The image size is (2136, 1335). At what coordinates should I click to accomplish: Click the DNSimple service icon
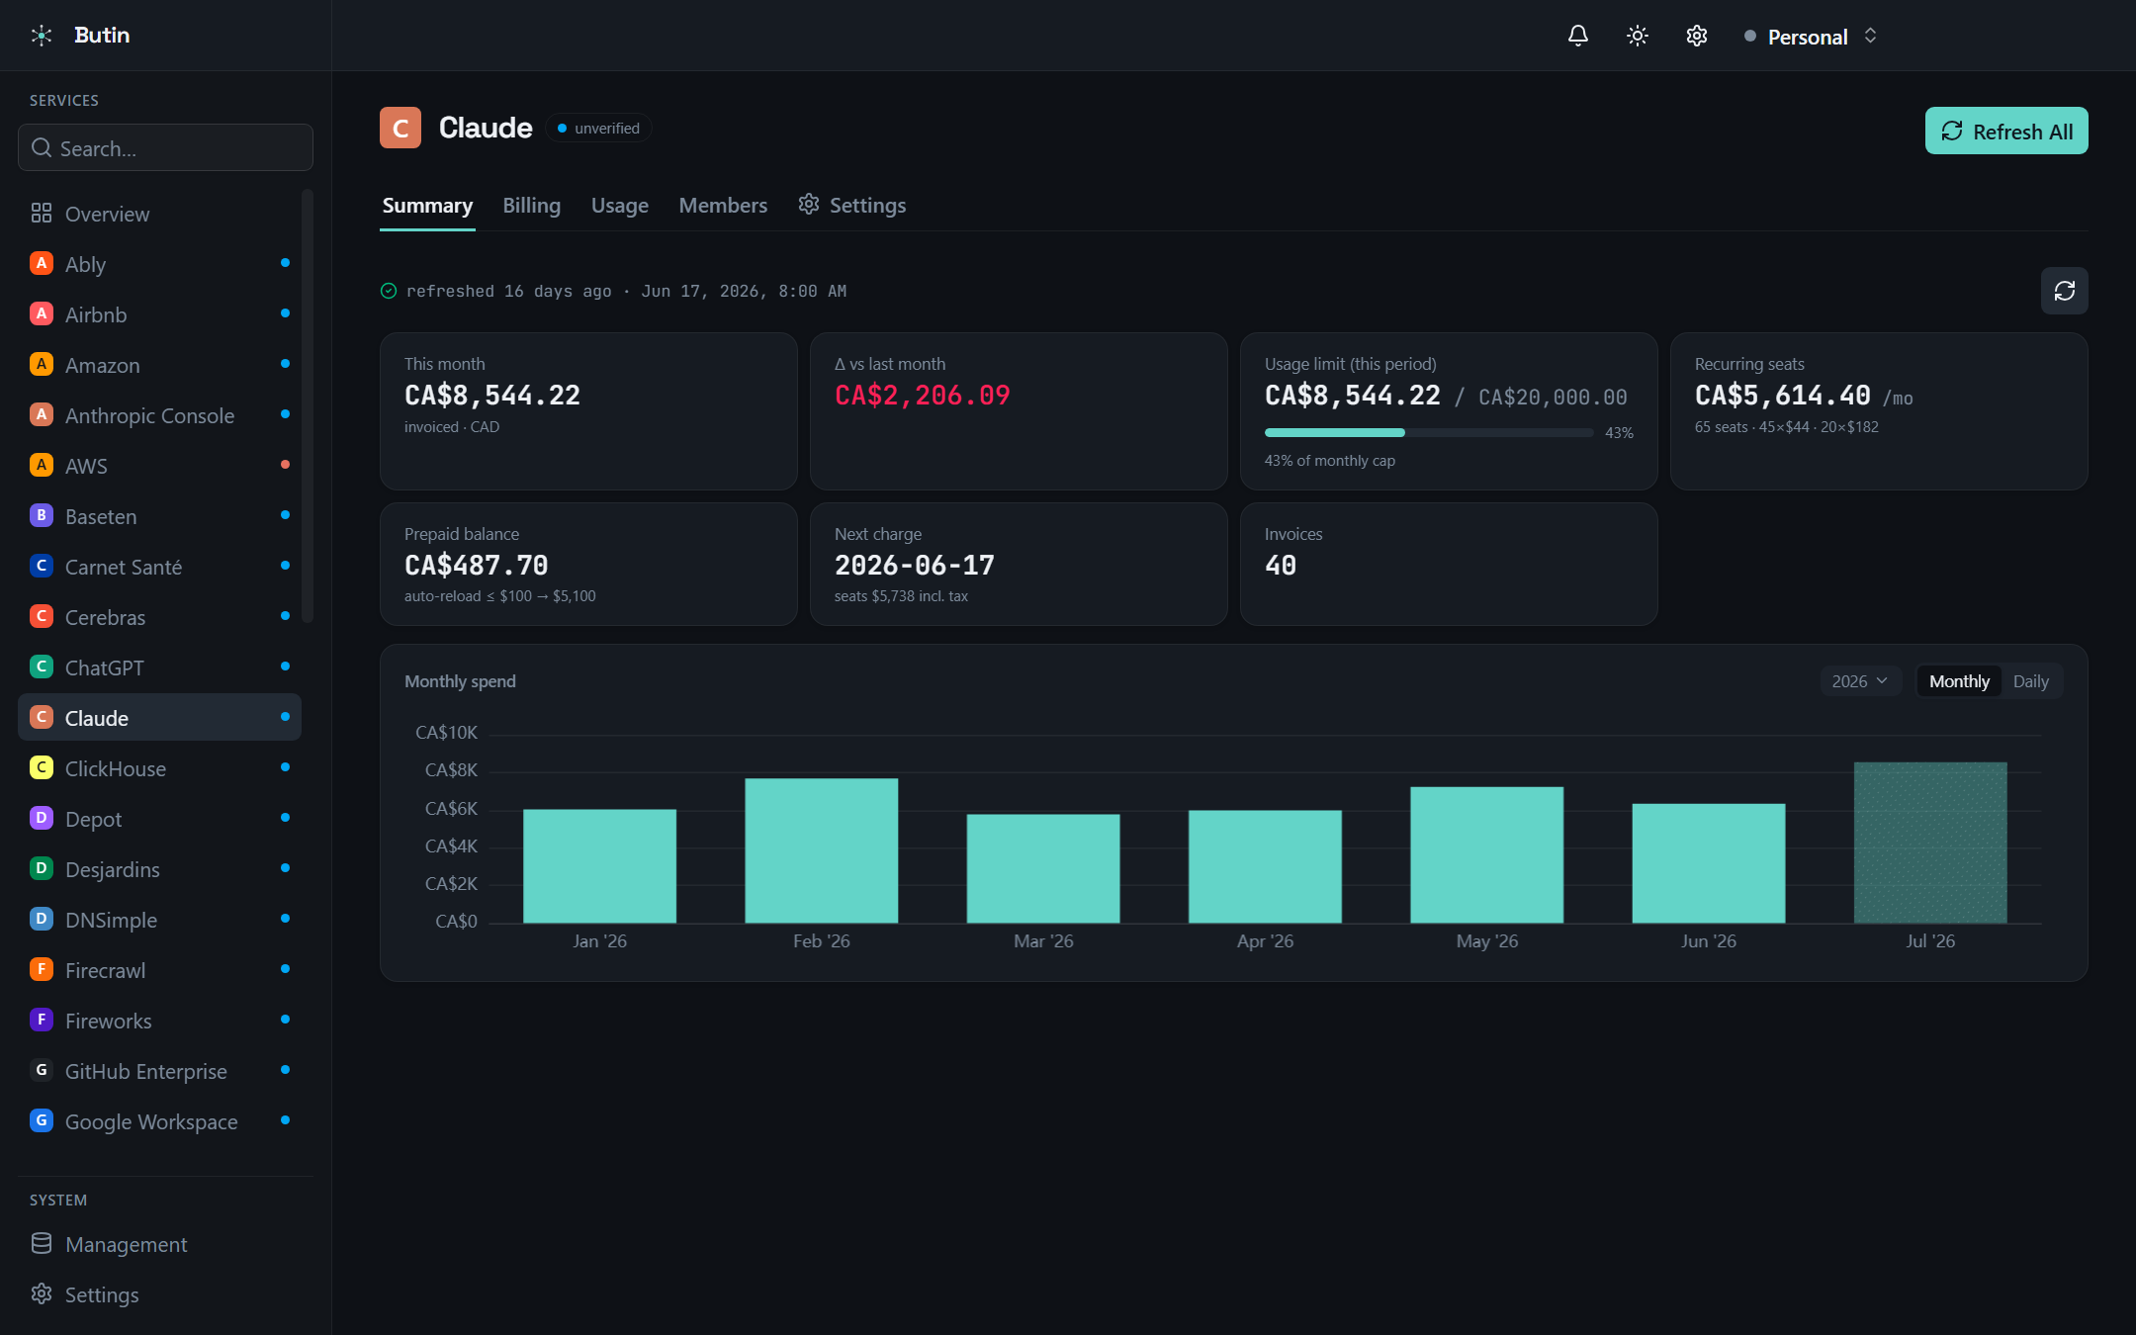coord(42,919)
